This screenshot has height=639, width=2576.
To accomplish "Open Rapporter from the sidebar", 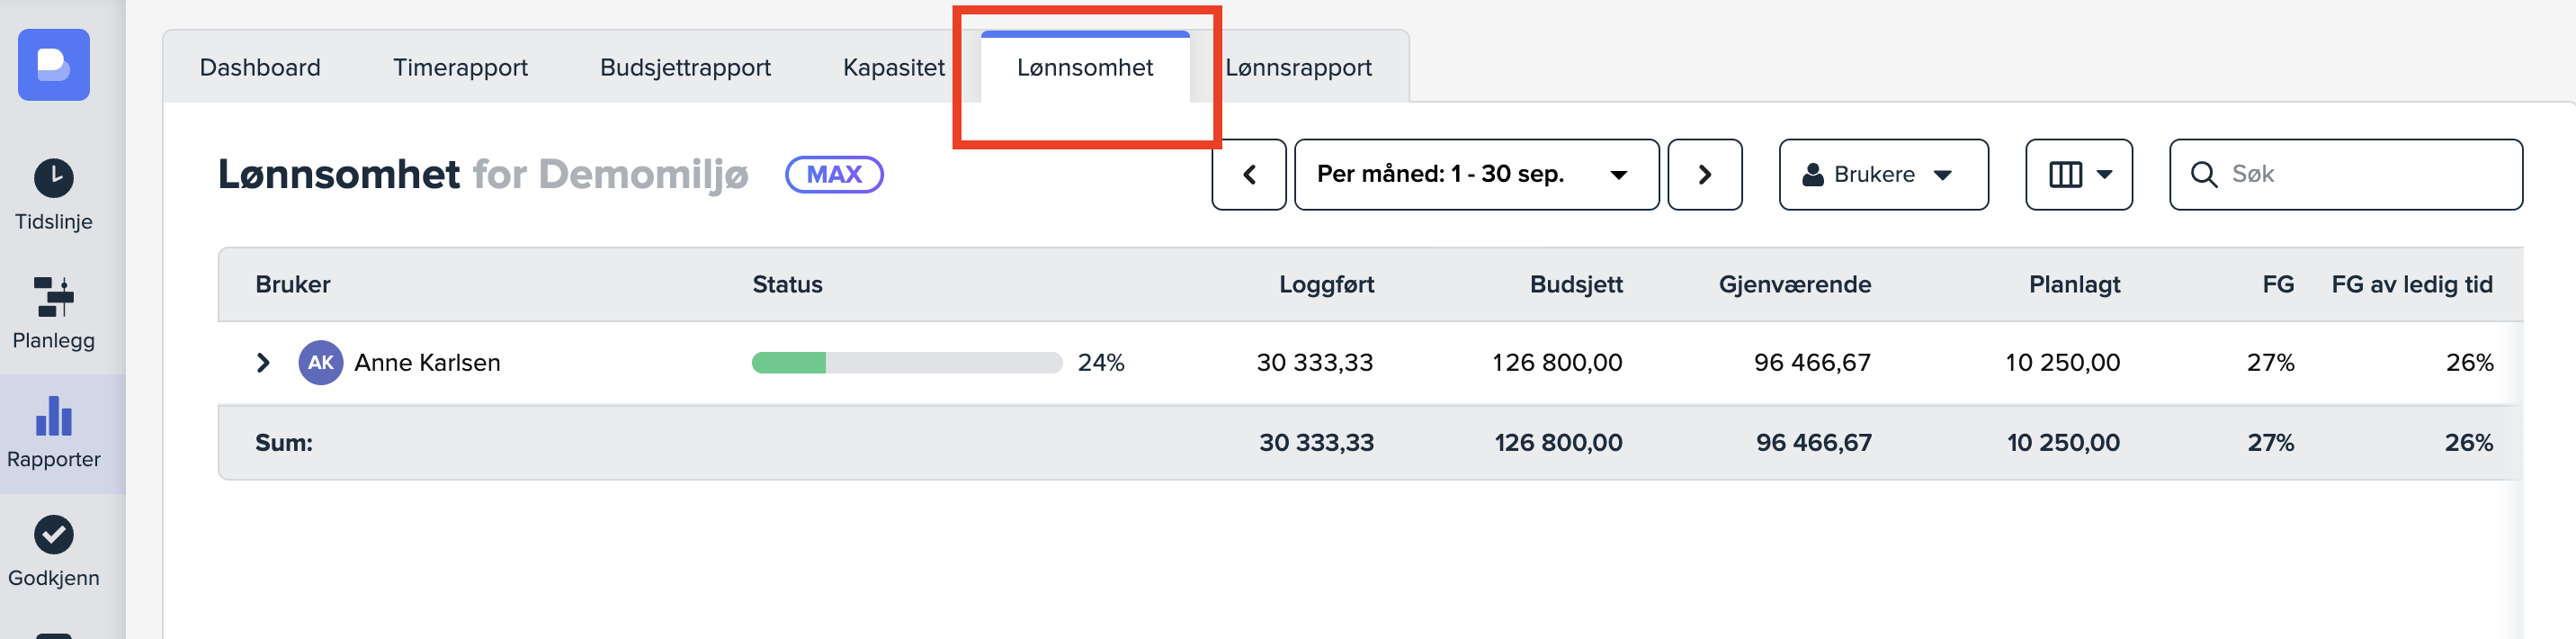I will [54, 433].
